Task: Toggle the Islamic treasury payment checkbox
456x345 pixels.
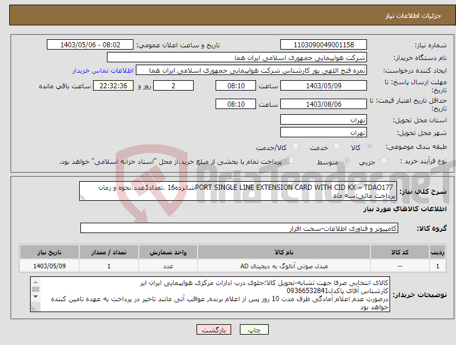Action: (x=290, y=160)
